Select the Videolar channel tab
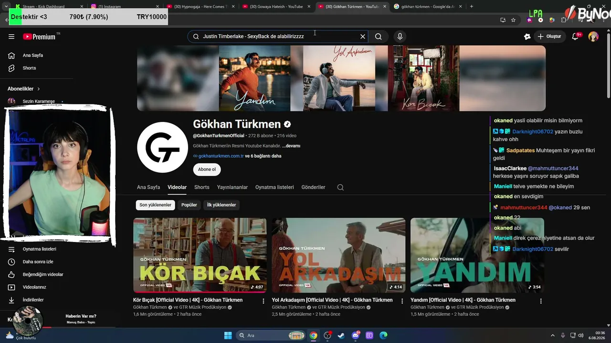The height and width of the screenshot is (343, 611). tap(177, 187)
